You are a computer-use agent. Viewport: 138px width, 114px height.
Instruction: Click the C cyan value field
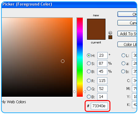pyautogui.click(x=134, y=81)
